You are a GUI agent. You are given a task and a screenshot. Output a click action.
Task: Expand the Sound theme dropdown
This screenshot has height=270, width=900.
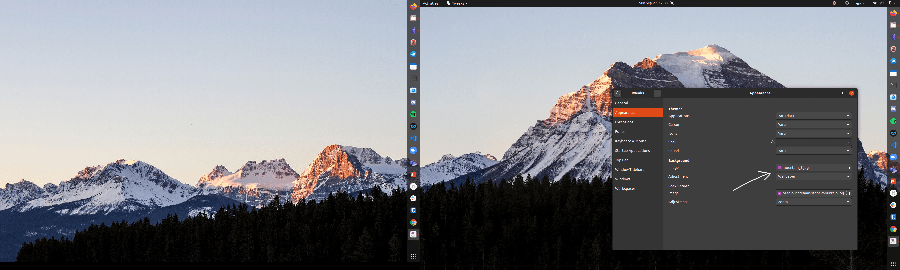click(813, 151)
